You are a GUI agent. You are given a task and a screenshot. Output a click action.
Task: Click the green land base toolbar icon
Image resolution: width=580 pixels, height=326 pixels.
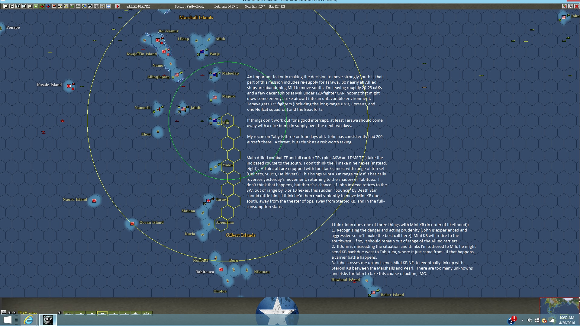click(x=72, y=6)
